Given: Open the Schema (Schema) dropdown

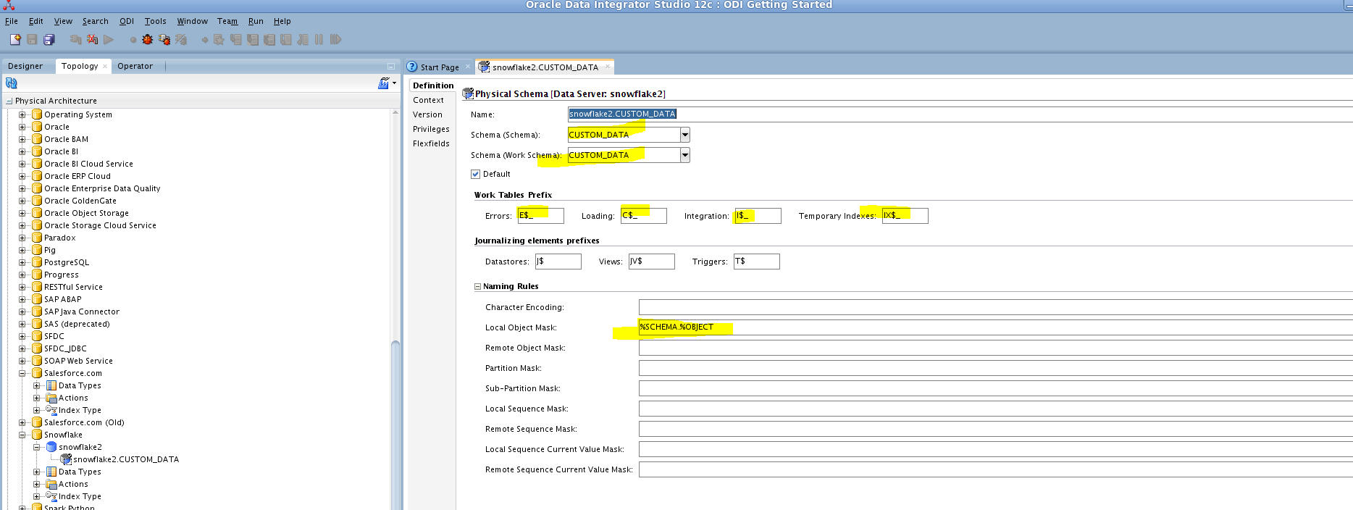Looking at the screenshot, I should coord(685,135).
